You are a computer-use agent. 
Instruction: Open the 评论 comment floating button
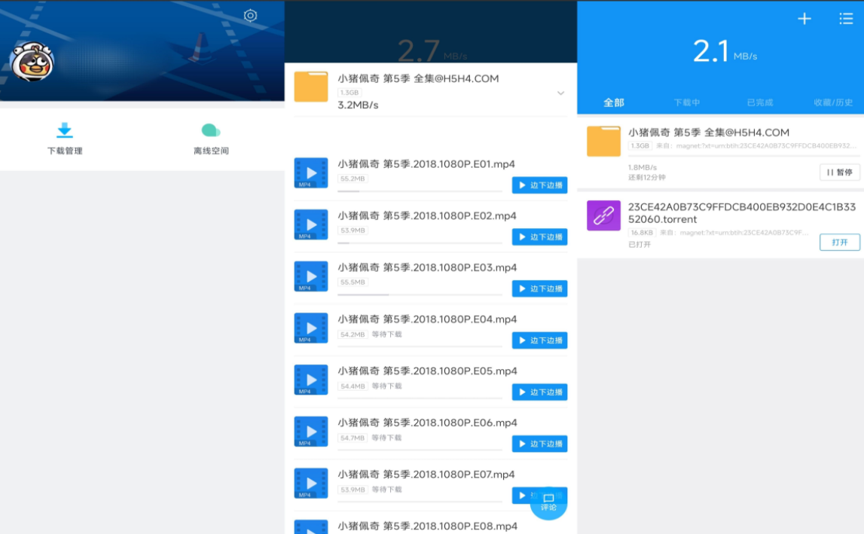click(548, 502)
